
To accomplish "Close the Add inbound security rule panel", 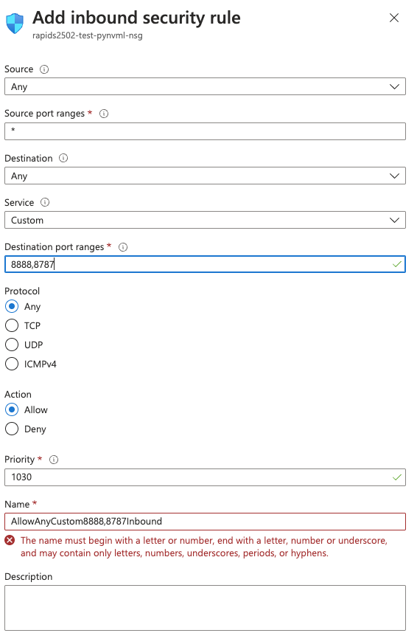I will pos(394,18).
